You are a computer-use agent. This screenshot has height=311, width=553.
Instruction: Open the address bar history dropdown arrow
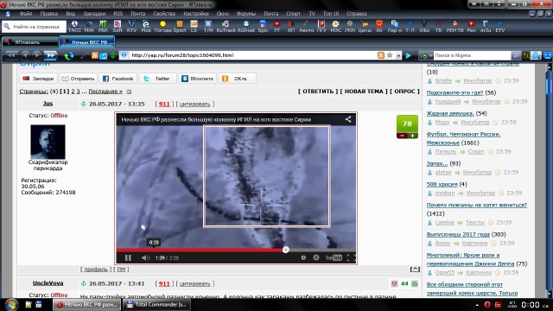coord(398,55)
